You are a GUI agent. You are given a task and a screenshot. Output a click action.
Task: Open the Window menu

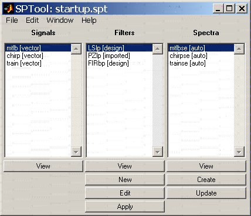coord(60,20)
